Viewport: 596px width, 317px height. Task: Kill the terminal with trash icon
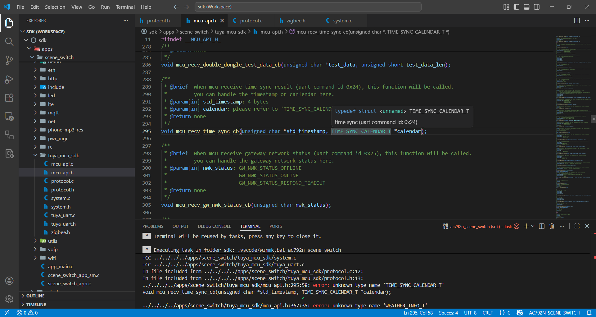(x=552, y=226)
